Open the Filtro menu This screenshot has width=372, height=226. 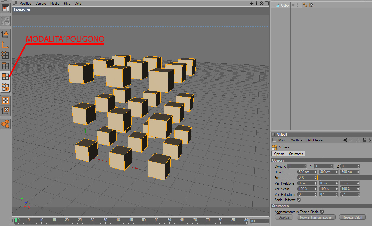point(67,4)
